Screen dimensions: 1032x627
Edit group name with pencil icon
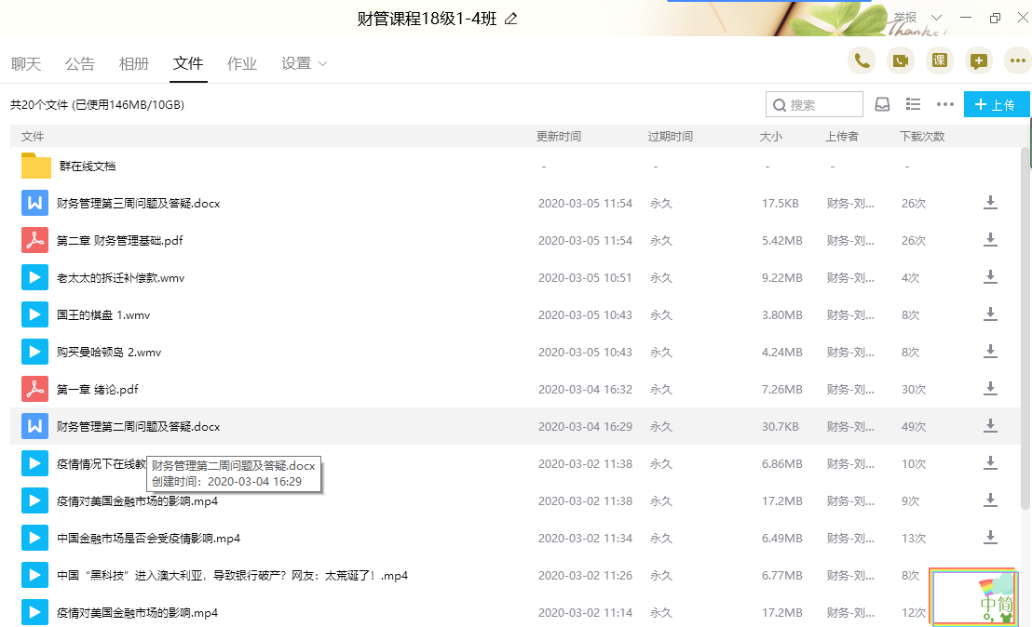pyautogui.click(x=510, y=19)
